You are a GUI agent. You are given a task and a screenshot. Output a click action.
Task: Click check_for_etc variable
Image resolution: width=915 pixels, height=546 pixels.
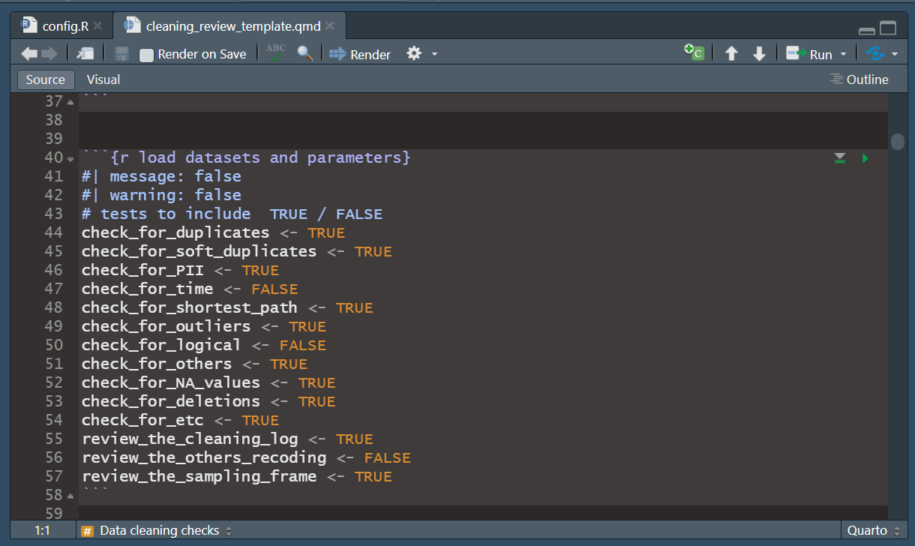click(x=142, y=420)
